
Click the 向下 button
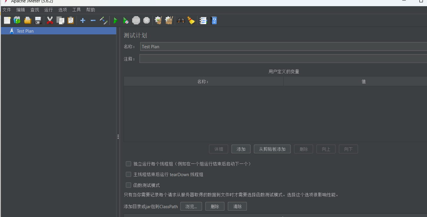(x=348, y=149)
